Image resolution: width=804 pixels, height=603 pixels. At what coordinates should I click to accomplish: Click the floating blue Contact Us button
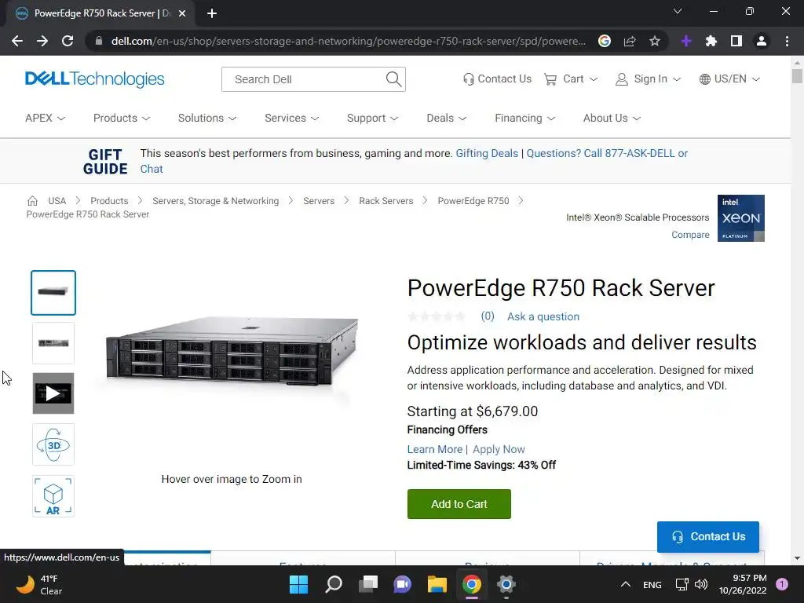pos(707,537)
